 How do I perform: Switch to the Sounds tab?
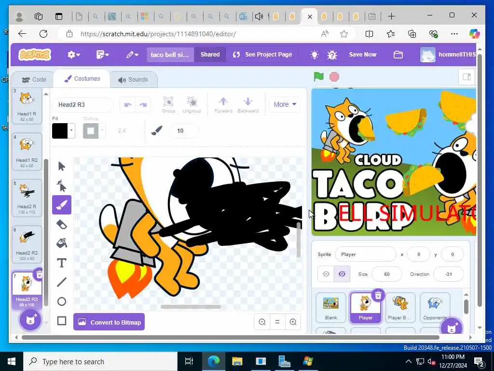(133, 80)
